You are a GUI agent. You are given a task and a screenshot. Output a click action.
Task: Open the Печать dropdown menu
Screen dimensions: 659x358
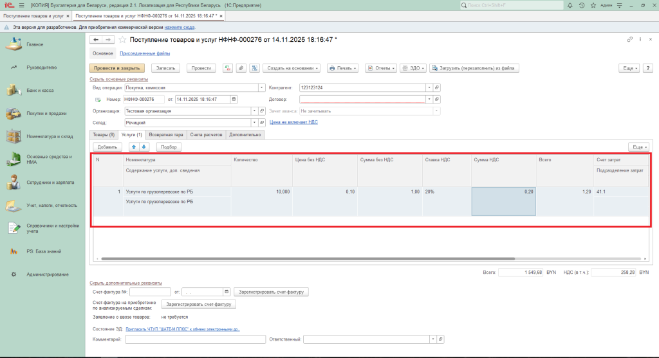click(x=342, y=68)
